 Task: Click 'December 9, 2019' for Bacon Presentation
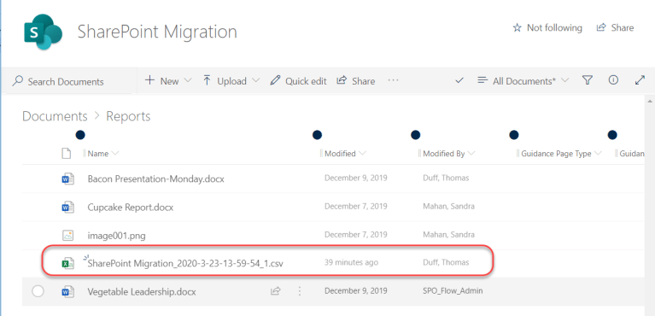(356, 178)
